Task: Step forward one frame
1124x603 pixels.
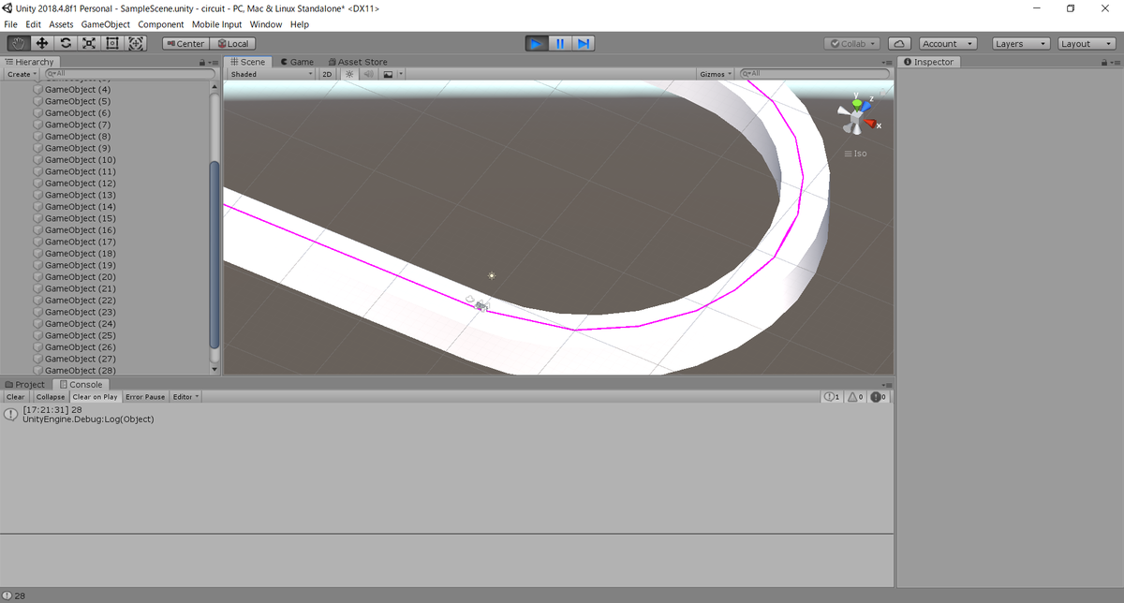Action: pyautogui.click(x=584, y=43)
